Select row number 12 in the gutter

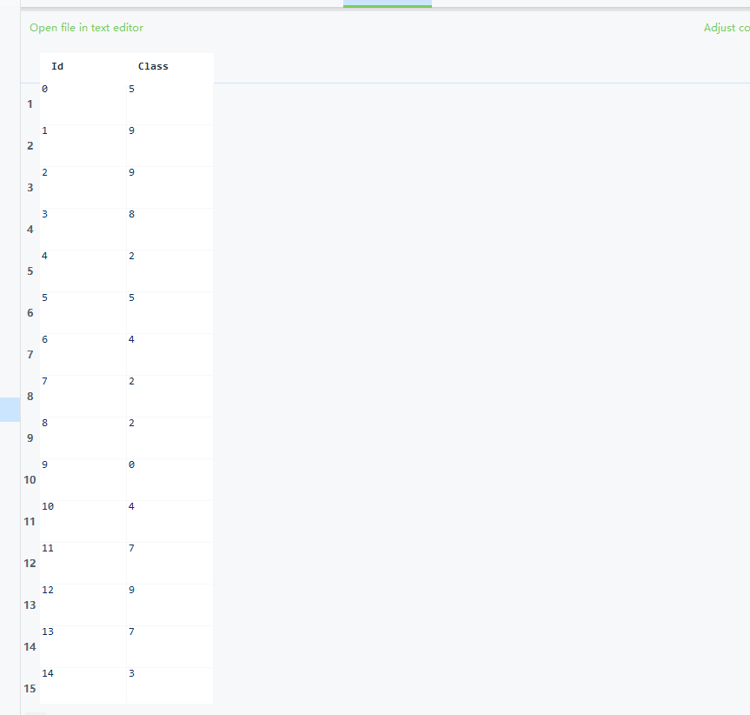pyautogui.click(x=30, y=564)
